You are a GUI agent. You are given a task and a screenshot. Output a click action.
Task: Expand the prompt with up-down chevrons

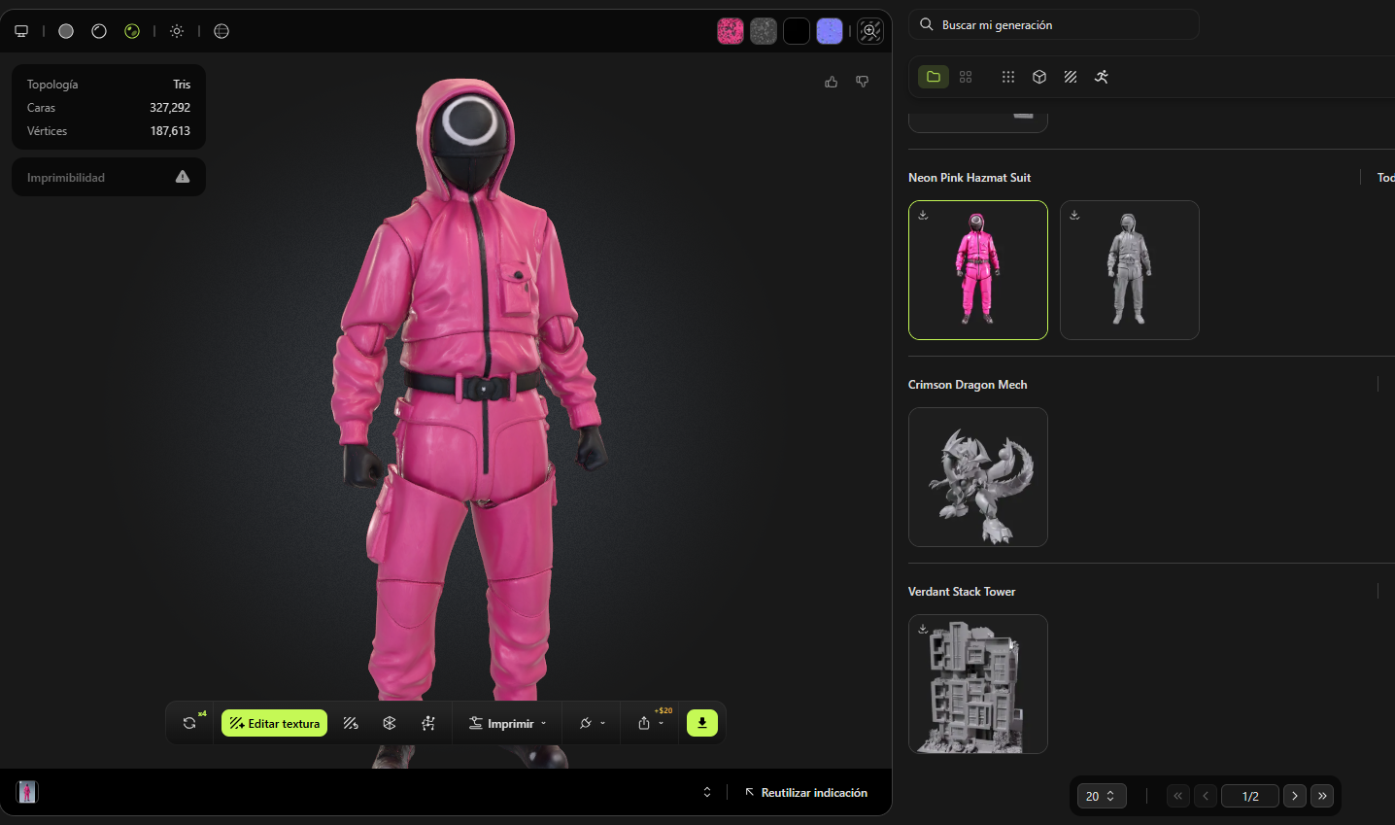(x=707, y=792)
